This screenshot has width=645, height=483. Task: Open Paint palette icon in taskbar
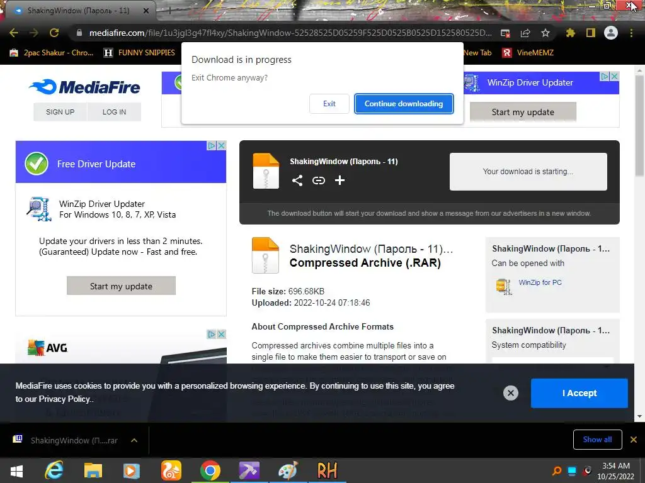click(x=288, y=470)
